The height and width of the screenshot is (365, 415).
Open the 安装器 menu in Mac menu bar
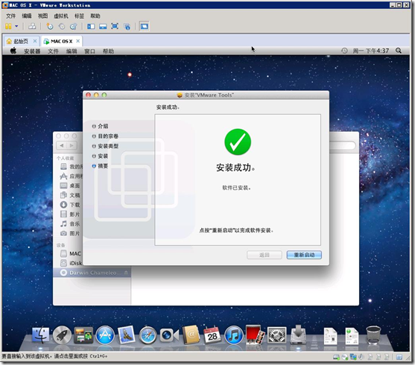[x=32, y=51]
